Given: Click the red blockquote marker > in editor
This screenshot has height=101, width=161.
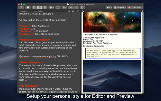Looking at the screenshot, I should [19, 43].
